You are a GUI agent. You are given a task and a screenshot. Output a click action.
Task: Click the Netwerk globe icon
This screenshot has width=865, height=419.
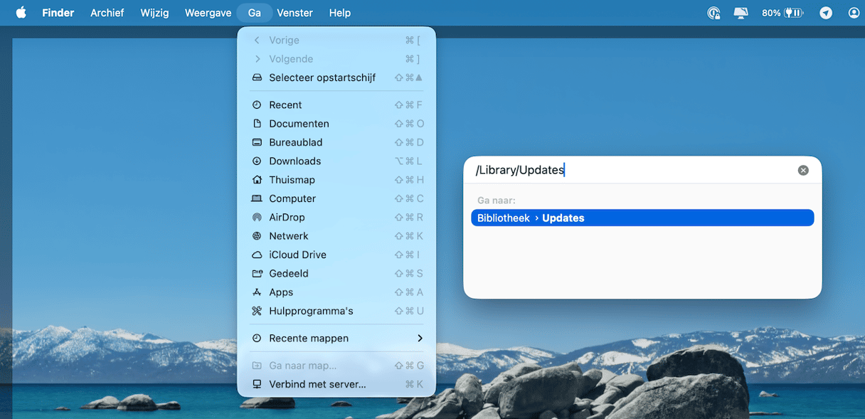(257, 236)
